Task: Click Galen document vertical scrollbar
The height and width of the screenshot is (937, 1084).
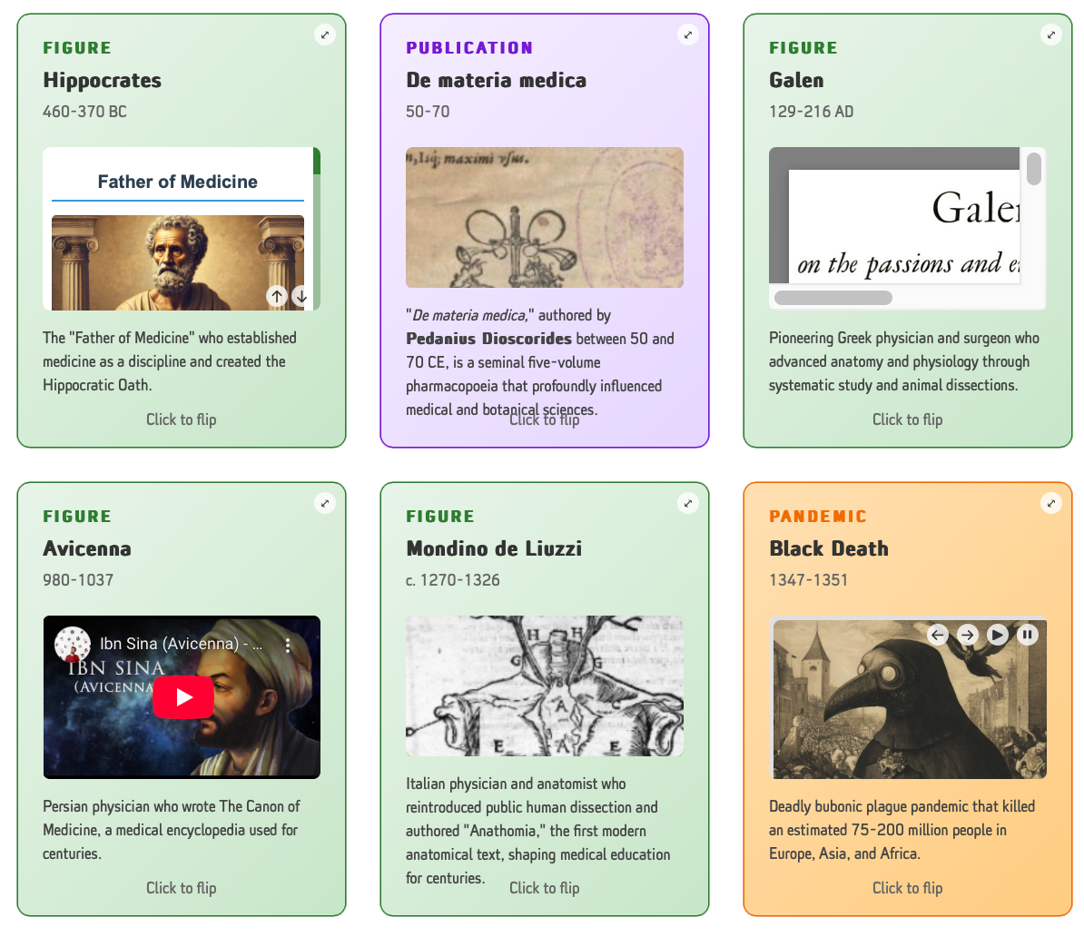Action: pos(1033,169)
